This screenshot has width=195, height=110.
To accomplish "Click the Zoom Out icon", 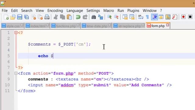I will [116, 17].
